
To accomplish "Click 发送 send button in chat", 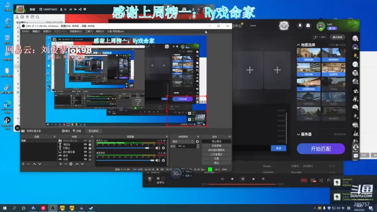I will [279, 148].
